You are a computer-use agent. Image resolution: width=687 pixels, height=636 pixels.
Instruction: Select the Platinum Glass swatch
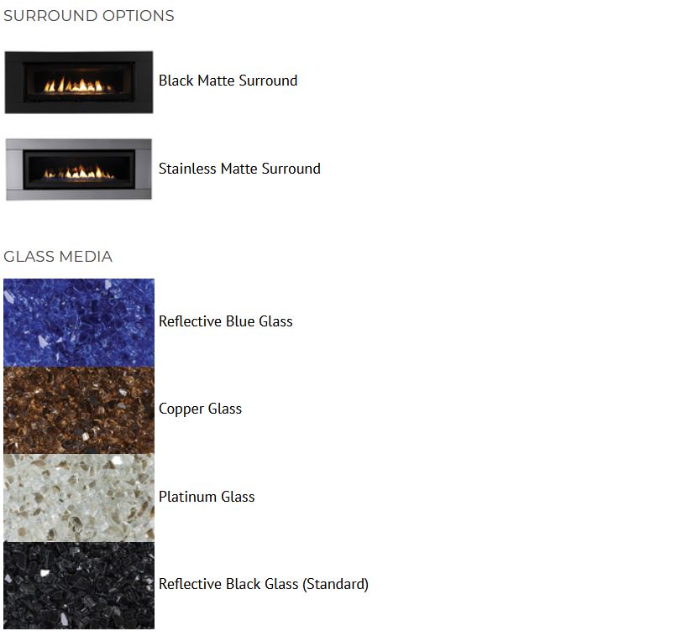point(79,498)
